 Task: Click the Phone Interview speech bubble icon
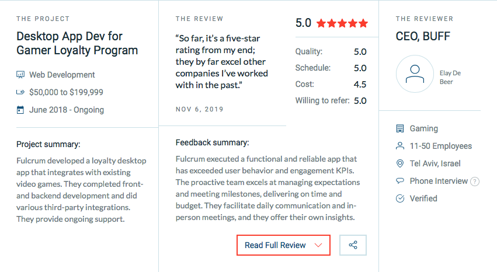coord(400,181)
